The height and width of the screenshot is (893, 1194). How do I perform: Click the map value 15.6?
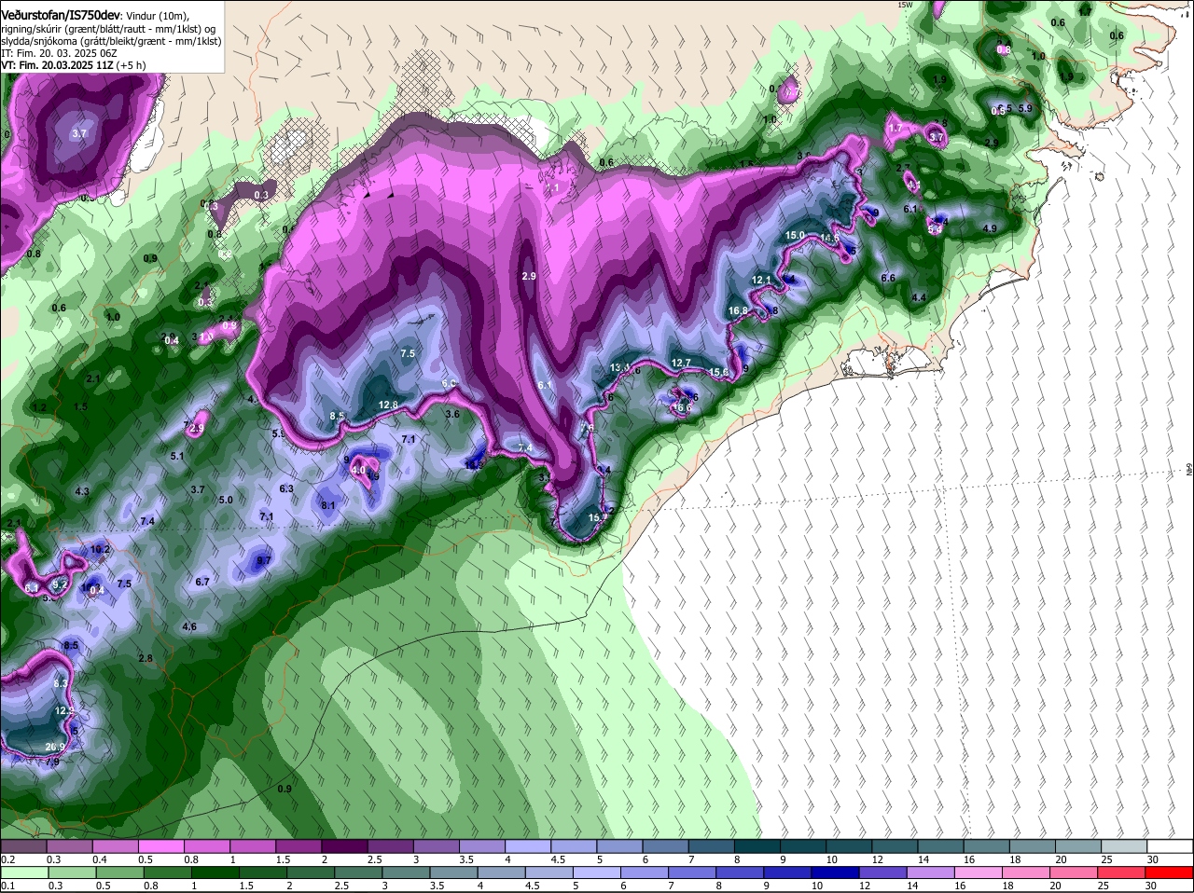718,372
